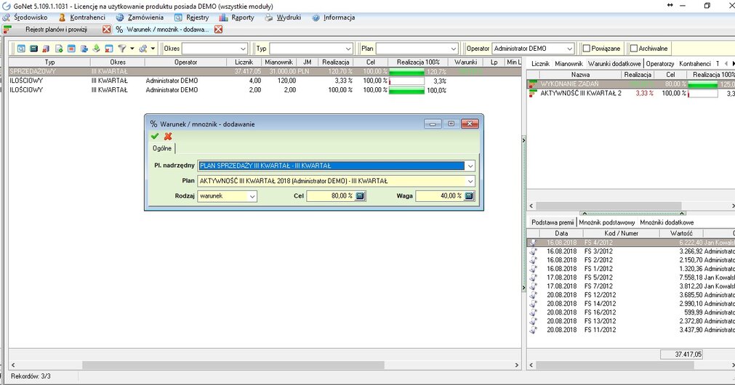Toggle the Archiwalne checkbox
The height and width of the screenshot is (385, 735).
coord(634,48)
